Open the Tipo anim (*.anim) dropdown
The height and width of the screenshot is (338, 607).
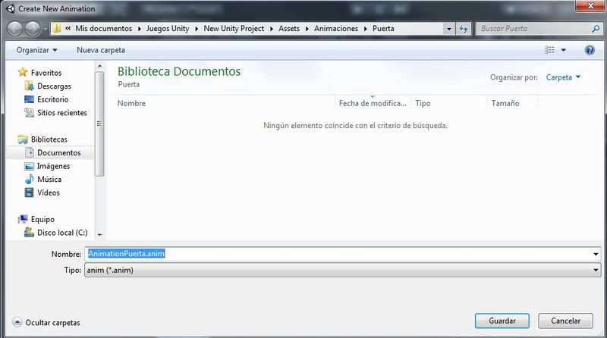[x=343, y=270]
